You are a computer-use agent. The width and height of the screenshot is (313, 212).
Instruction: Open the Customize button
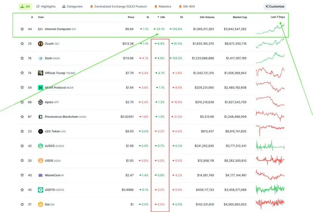(x=275, y=6)
